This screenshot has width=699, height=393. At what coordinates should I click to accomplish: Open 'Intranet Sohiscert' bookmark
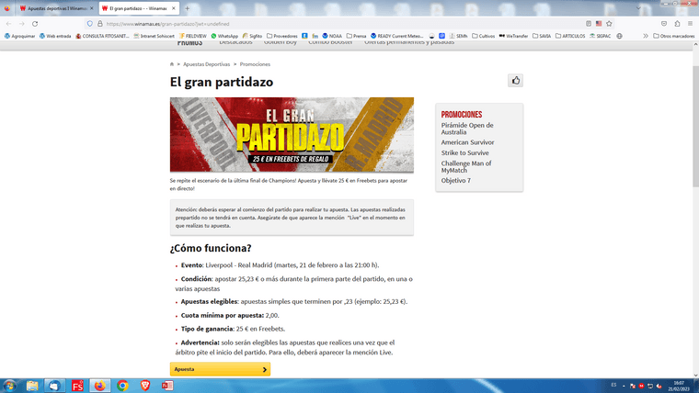tap(154, 36)
